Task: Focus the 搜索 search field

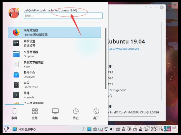Action: click(63, 16)
